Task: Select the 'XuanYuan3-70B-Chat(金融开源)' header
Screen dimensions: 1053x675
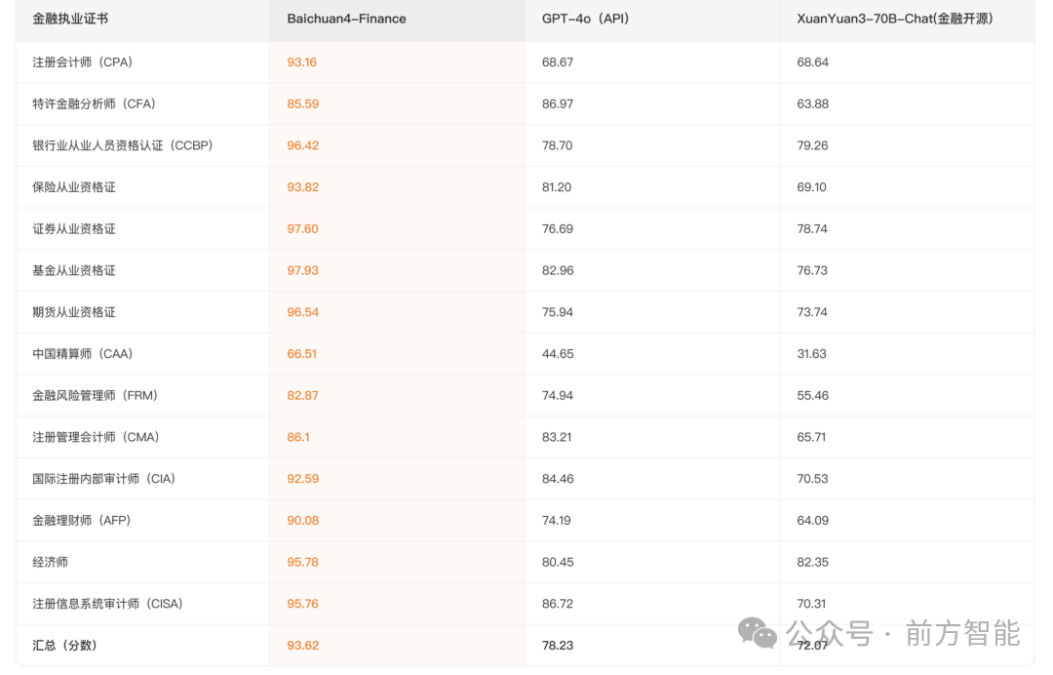Action: pos(895,19)
